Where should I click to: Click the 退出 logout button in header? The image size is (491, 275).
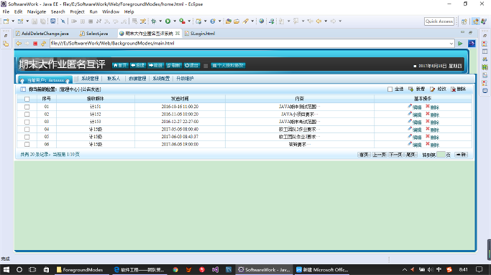tap(191, 65)
